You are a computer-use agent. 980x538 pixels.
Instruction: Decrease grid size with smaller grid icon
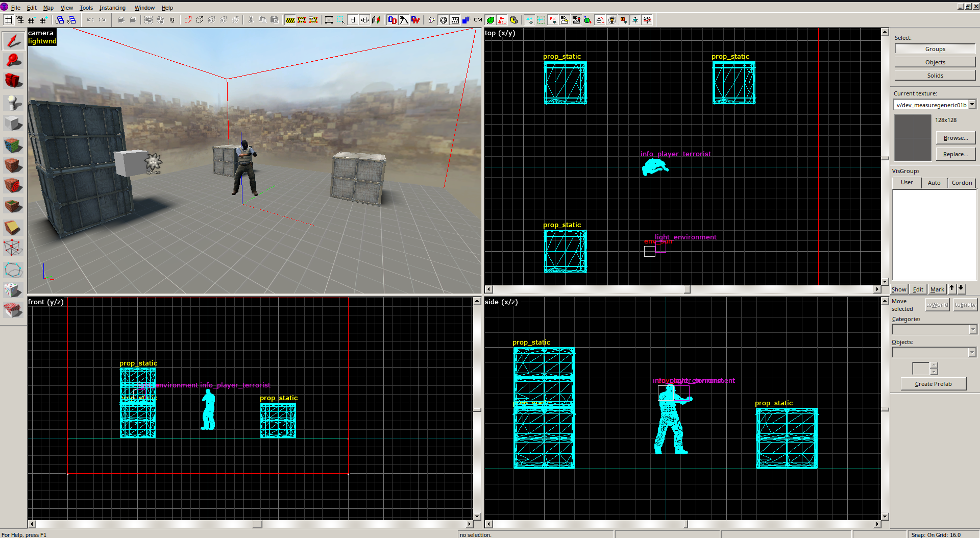tap(31, 20)
